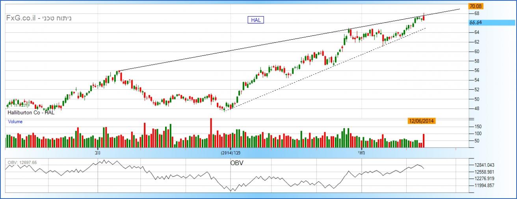Image resolution: width=517 pixels, height=199 pixels.
Task: Click the orange 70.08 price tag
Action: click(x=476, y=6)
